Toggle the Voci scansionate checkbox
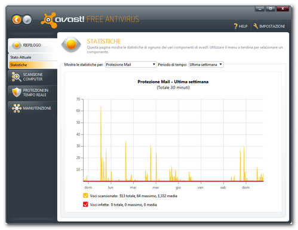The image size is (298, 230). coord(85,195)
